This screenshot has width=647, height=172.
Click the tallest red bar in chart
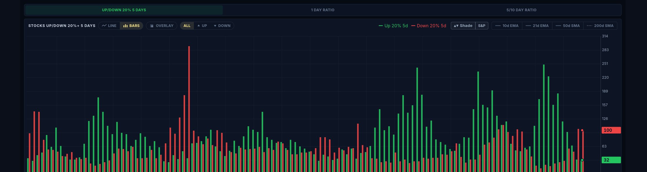click(189, 109)
